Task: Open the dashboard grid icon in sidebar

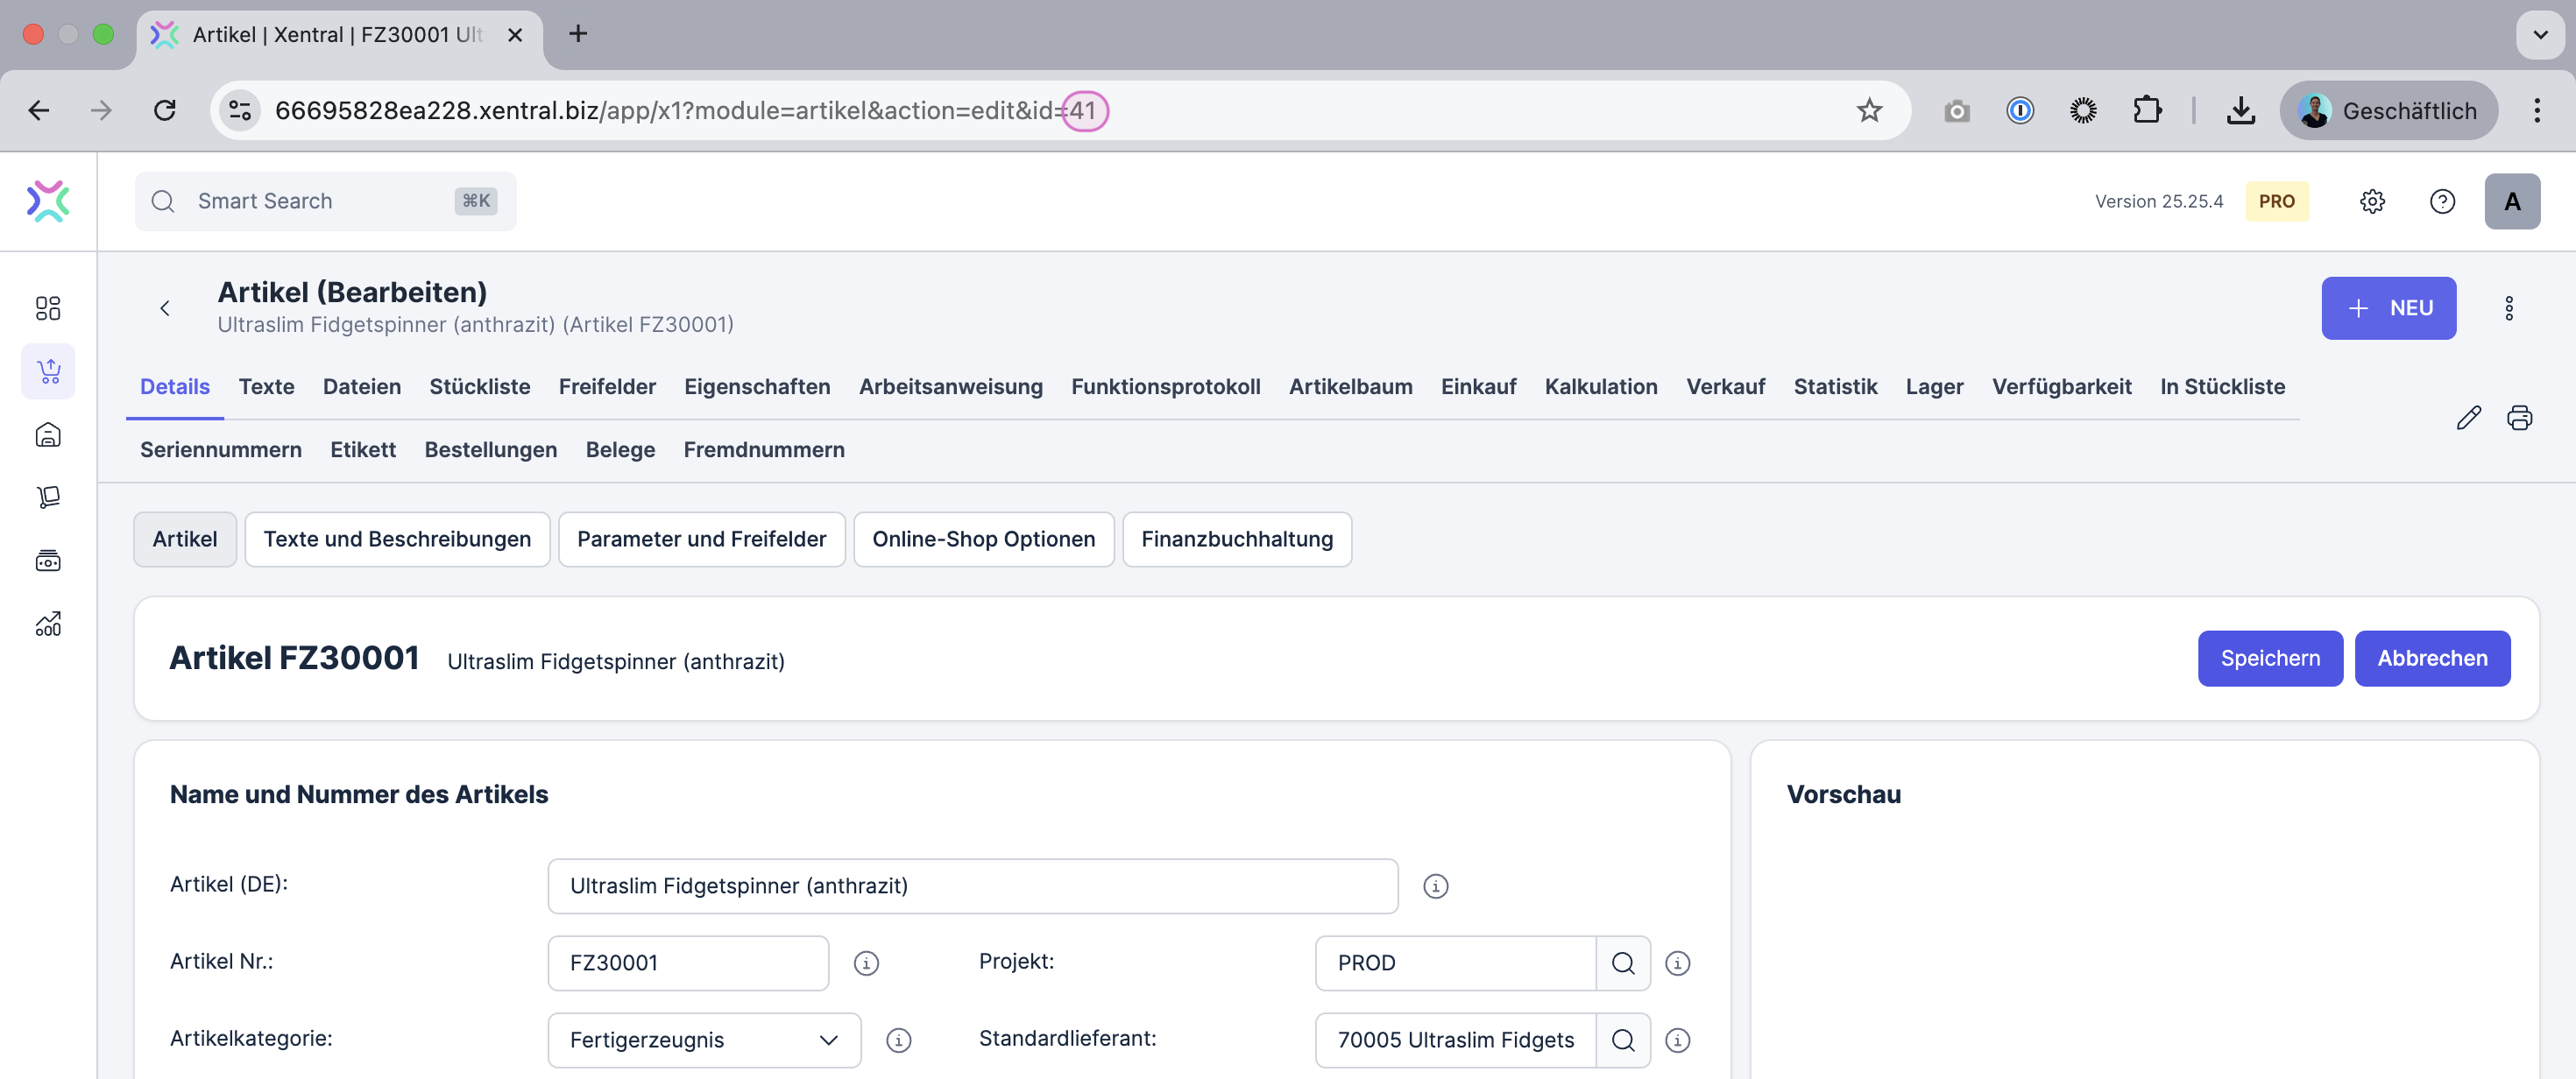Action: 48,308
